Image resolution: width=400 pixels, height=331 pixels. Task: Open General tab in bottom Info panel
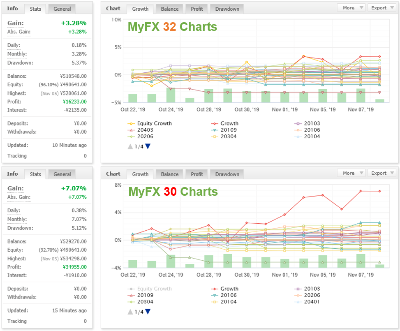pos(62,174)
